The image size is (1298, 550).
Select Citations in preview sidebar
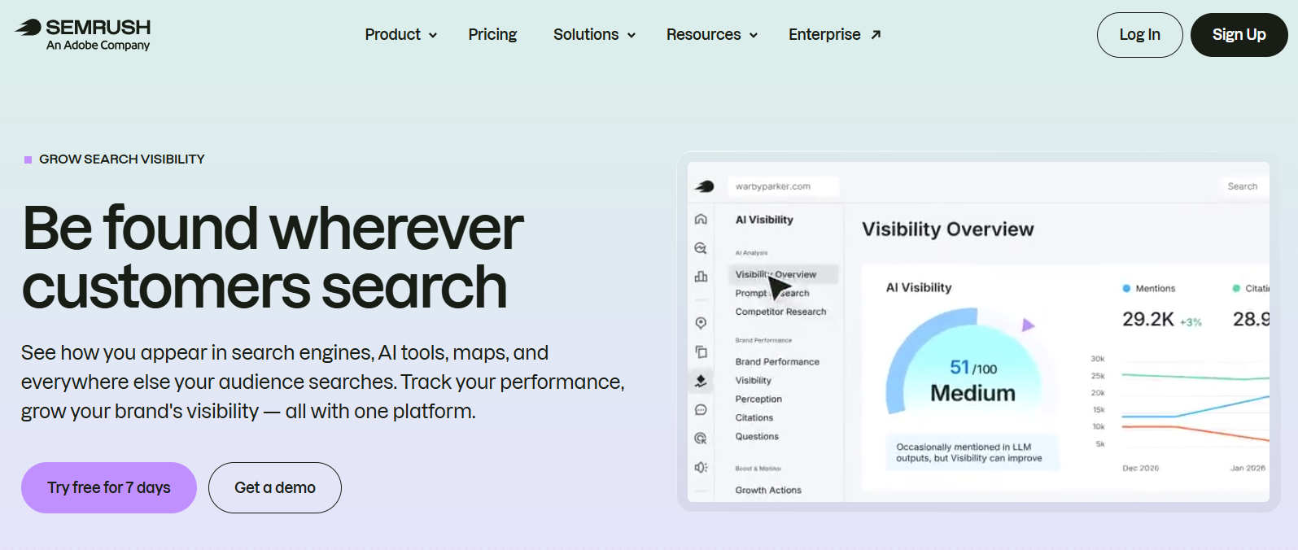[x=754, y=418]
